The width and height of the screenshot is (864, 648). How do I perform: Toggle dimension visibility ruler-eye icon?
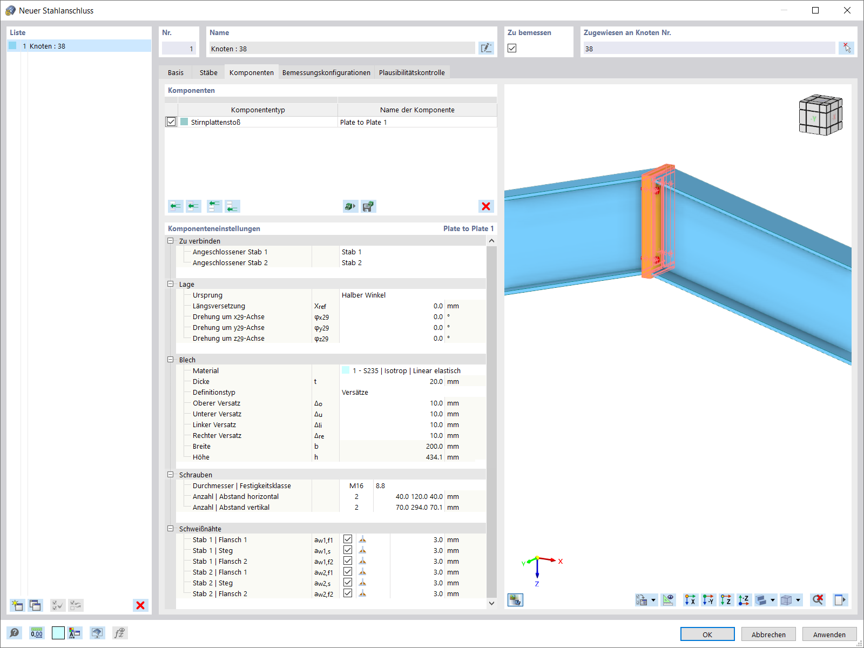(668, 599)
